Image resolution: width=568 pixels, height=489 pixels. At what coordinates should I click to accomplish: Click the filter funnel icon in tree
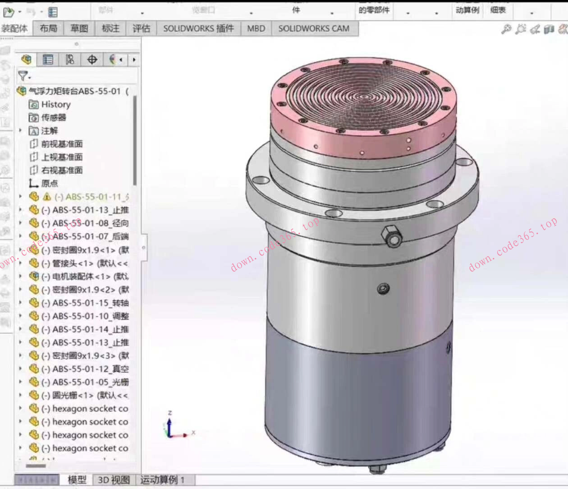click(23, 76)
